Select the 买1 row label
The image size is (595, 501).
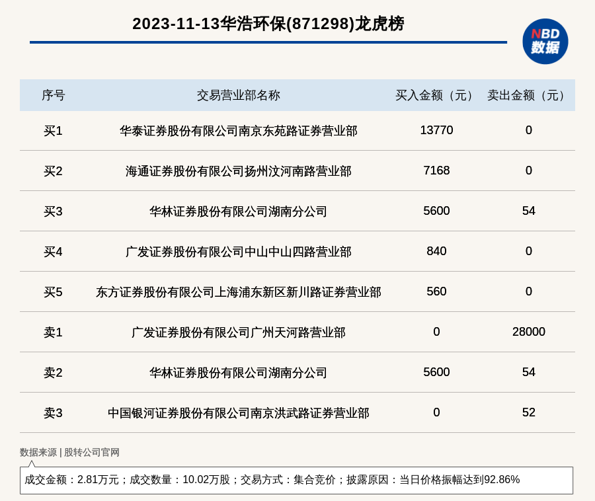pos(53,131)
